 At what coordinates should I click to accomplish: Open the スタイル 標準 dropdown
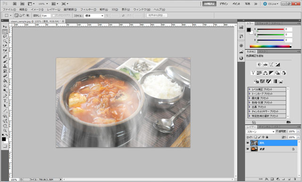coord(94,16)
